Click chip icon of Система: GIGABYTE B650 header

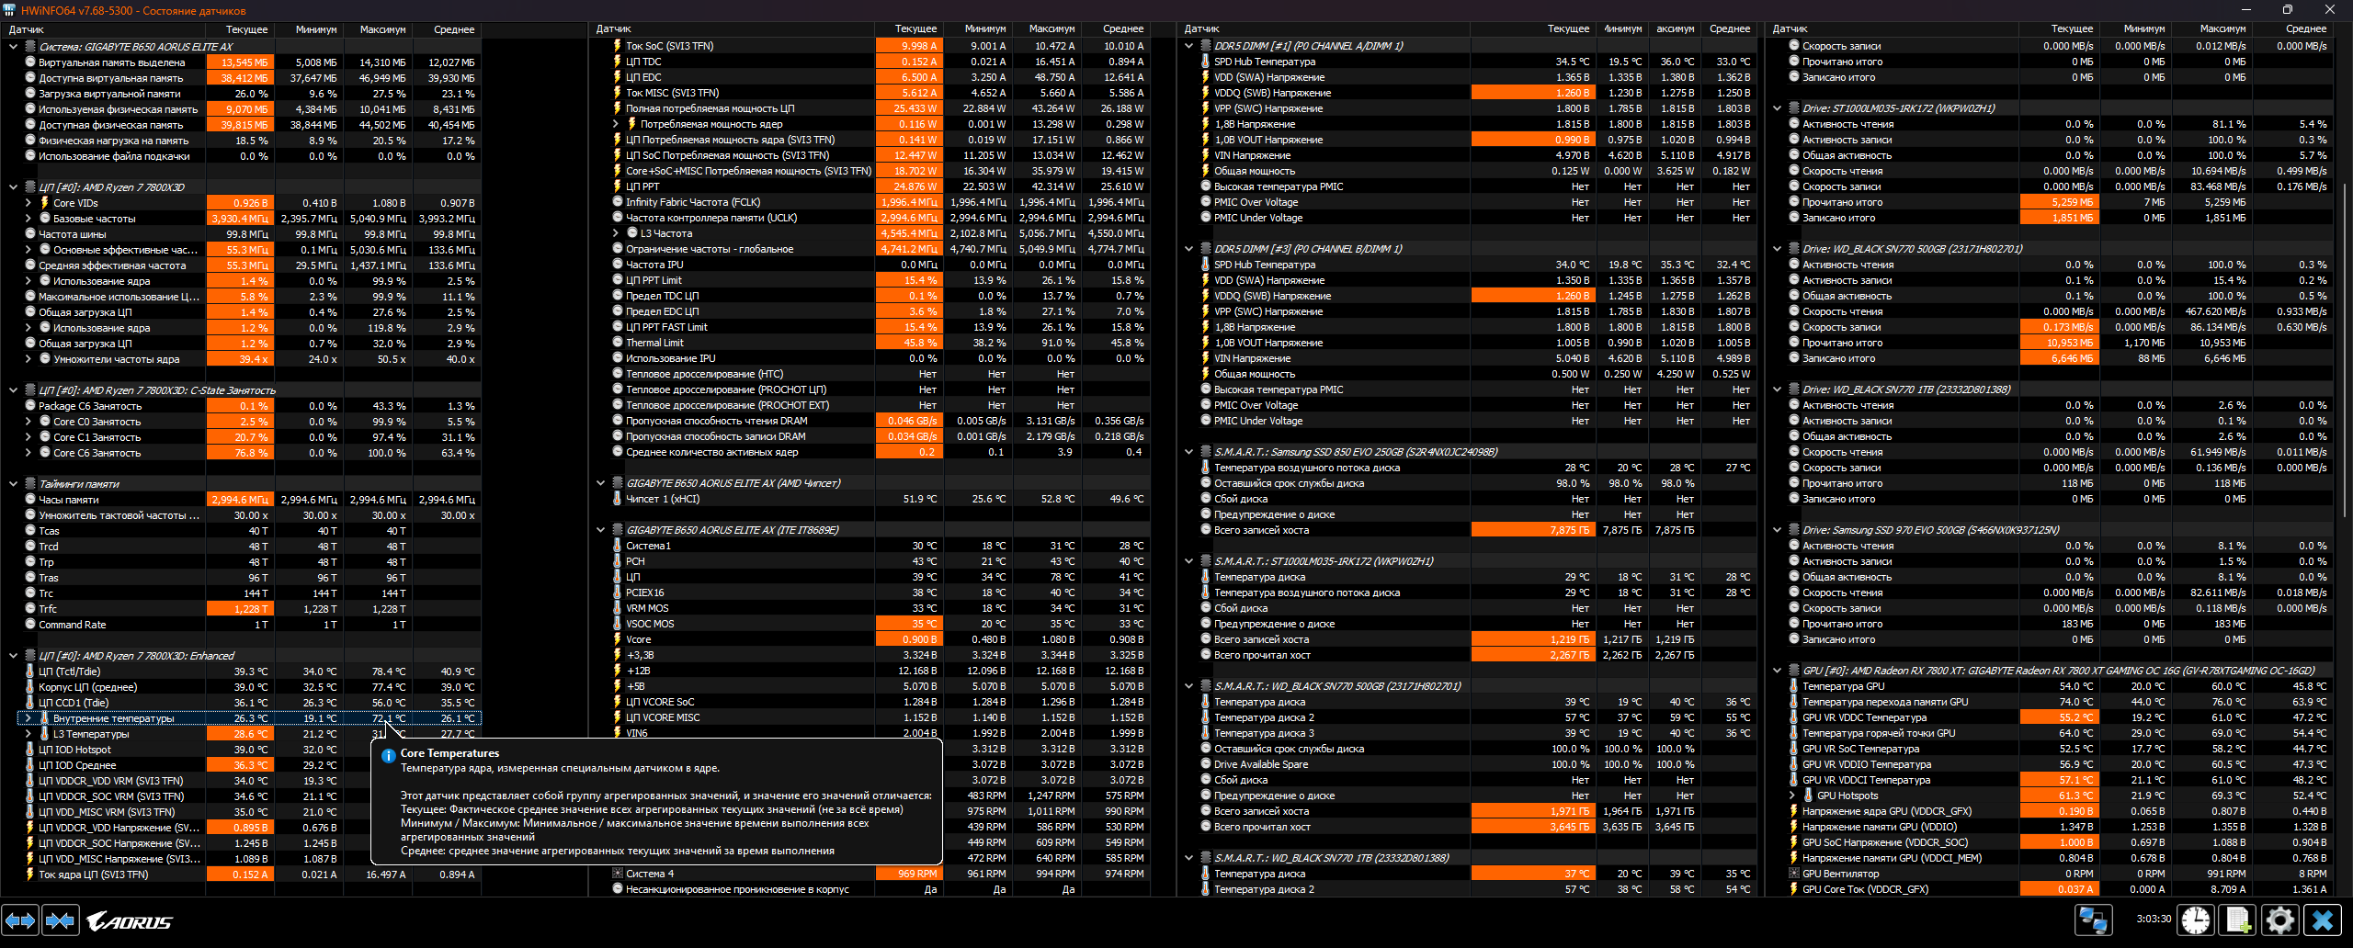pyautogui.click(x=30, y=47)
